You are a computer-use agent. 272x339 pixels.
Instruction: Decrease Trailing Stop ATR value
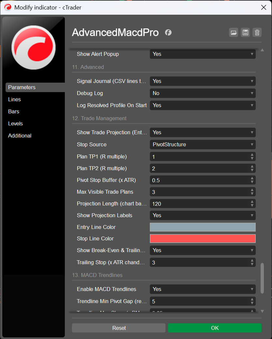coord(252,265)
